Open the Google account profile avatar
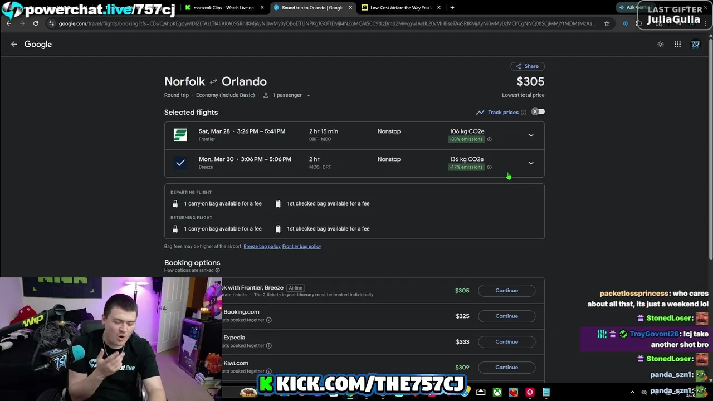The height and width of the screenshot is (401, 713). pyautogui.click(x=696, y=44)
